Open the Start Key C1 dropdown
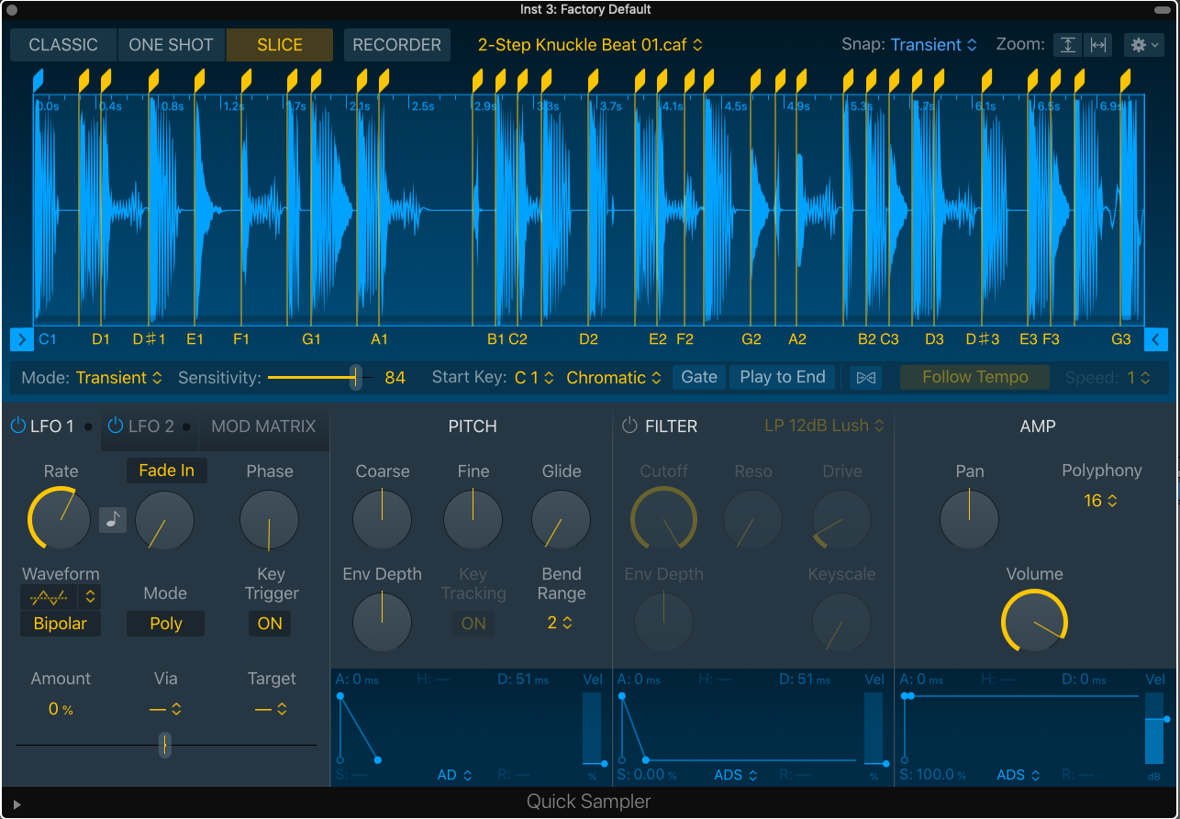1180x819 pixels. (534, 377)
